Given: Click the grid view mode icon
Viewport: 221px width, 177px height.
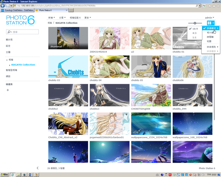Looking at the screenshot, I should (x=210, y=23).
